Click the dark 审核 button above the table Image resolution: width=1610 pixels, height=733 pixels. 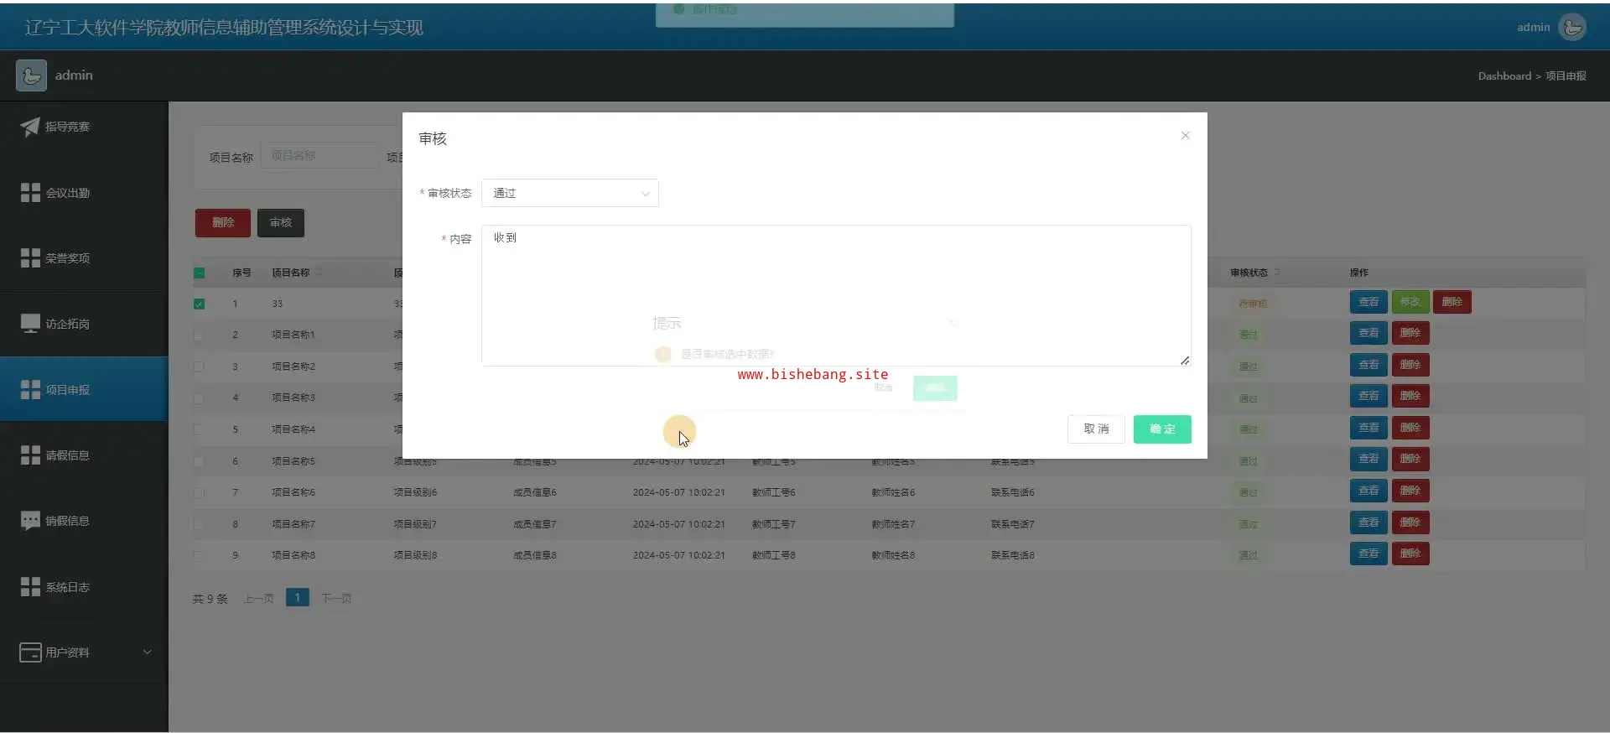[x=281, y=223]
